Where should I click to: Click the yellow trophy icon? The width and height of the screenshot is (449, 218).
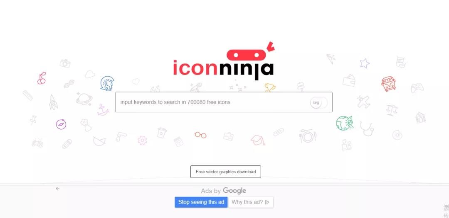(270, 87)
